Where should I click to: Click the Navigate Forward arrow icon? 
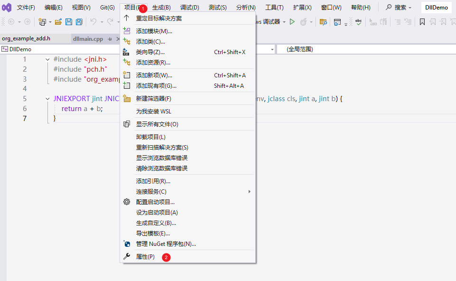click(x=27, y=22)
